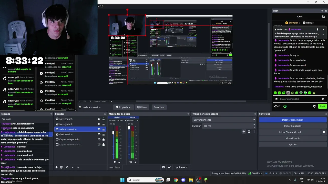328x184 pixels.
Task: Adjust the Audio del escritorio volume fader
Action: coord(113,133)
